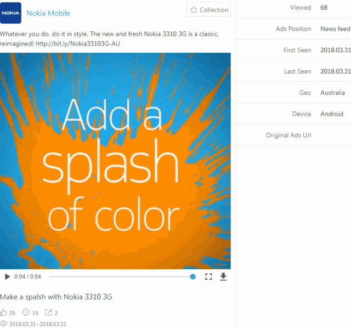Click the star icon in Collection button
351x328 pixels.
(x=194, y=10)
